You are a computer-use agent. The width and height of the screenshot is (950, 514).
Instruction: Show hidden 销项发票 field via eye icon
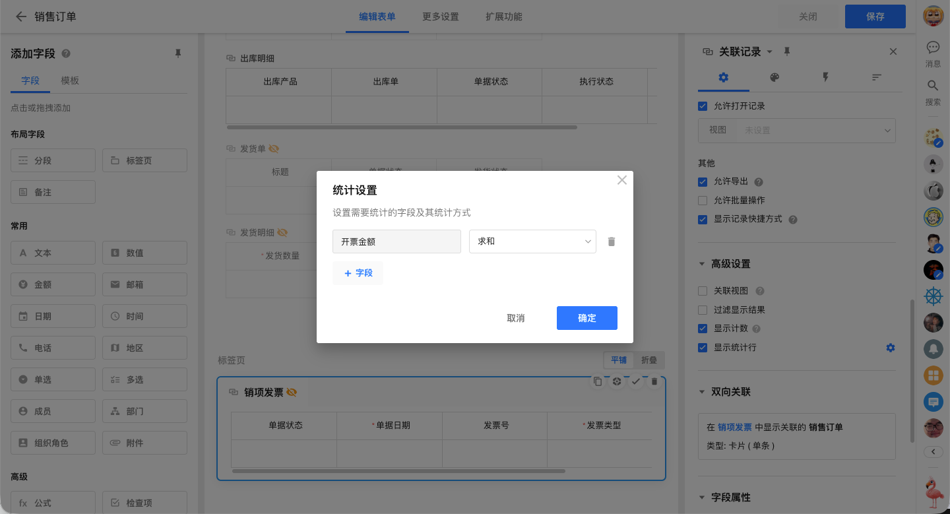[x=292, y=393]
